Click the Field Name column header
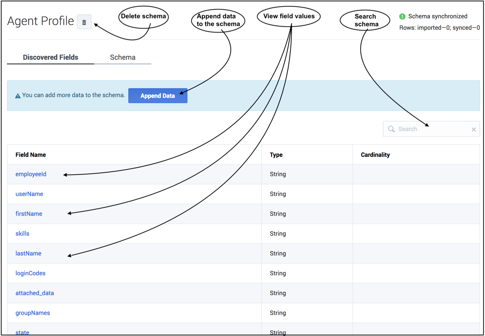The height and width of the screenshot is (336, 485). tap(31, 155)
